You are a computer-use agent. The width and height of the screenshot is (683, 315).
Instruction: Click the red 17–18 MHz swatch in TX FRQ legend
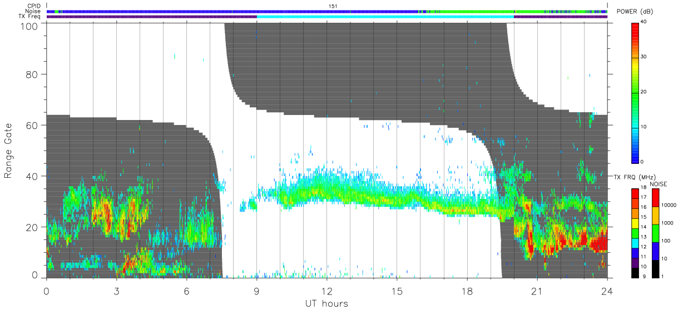click(x=635, y=192)
